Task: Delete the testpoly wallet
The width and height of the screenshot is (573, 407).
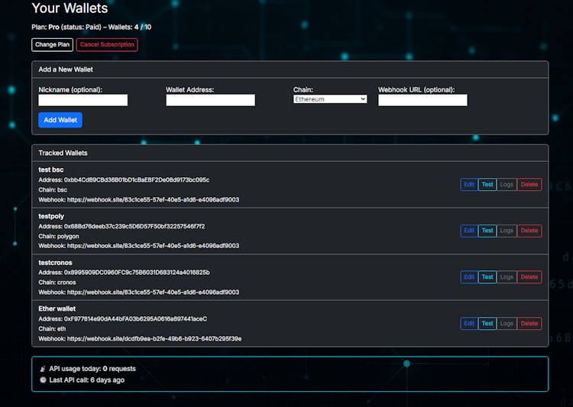Action: point(529,231)
